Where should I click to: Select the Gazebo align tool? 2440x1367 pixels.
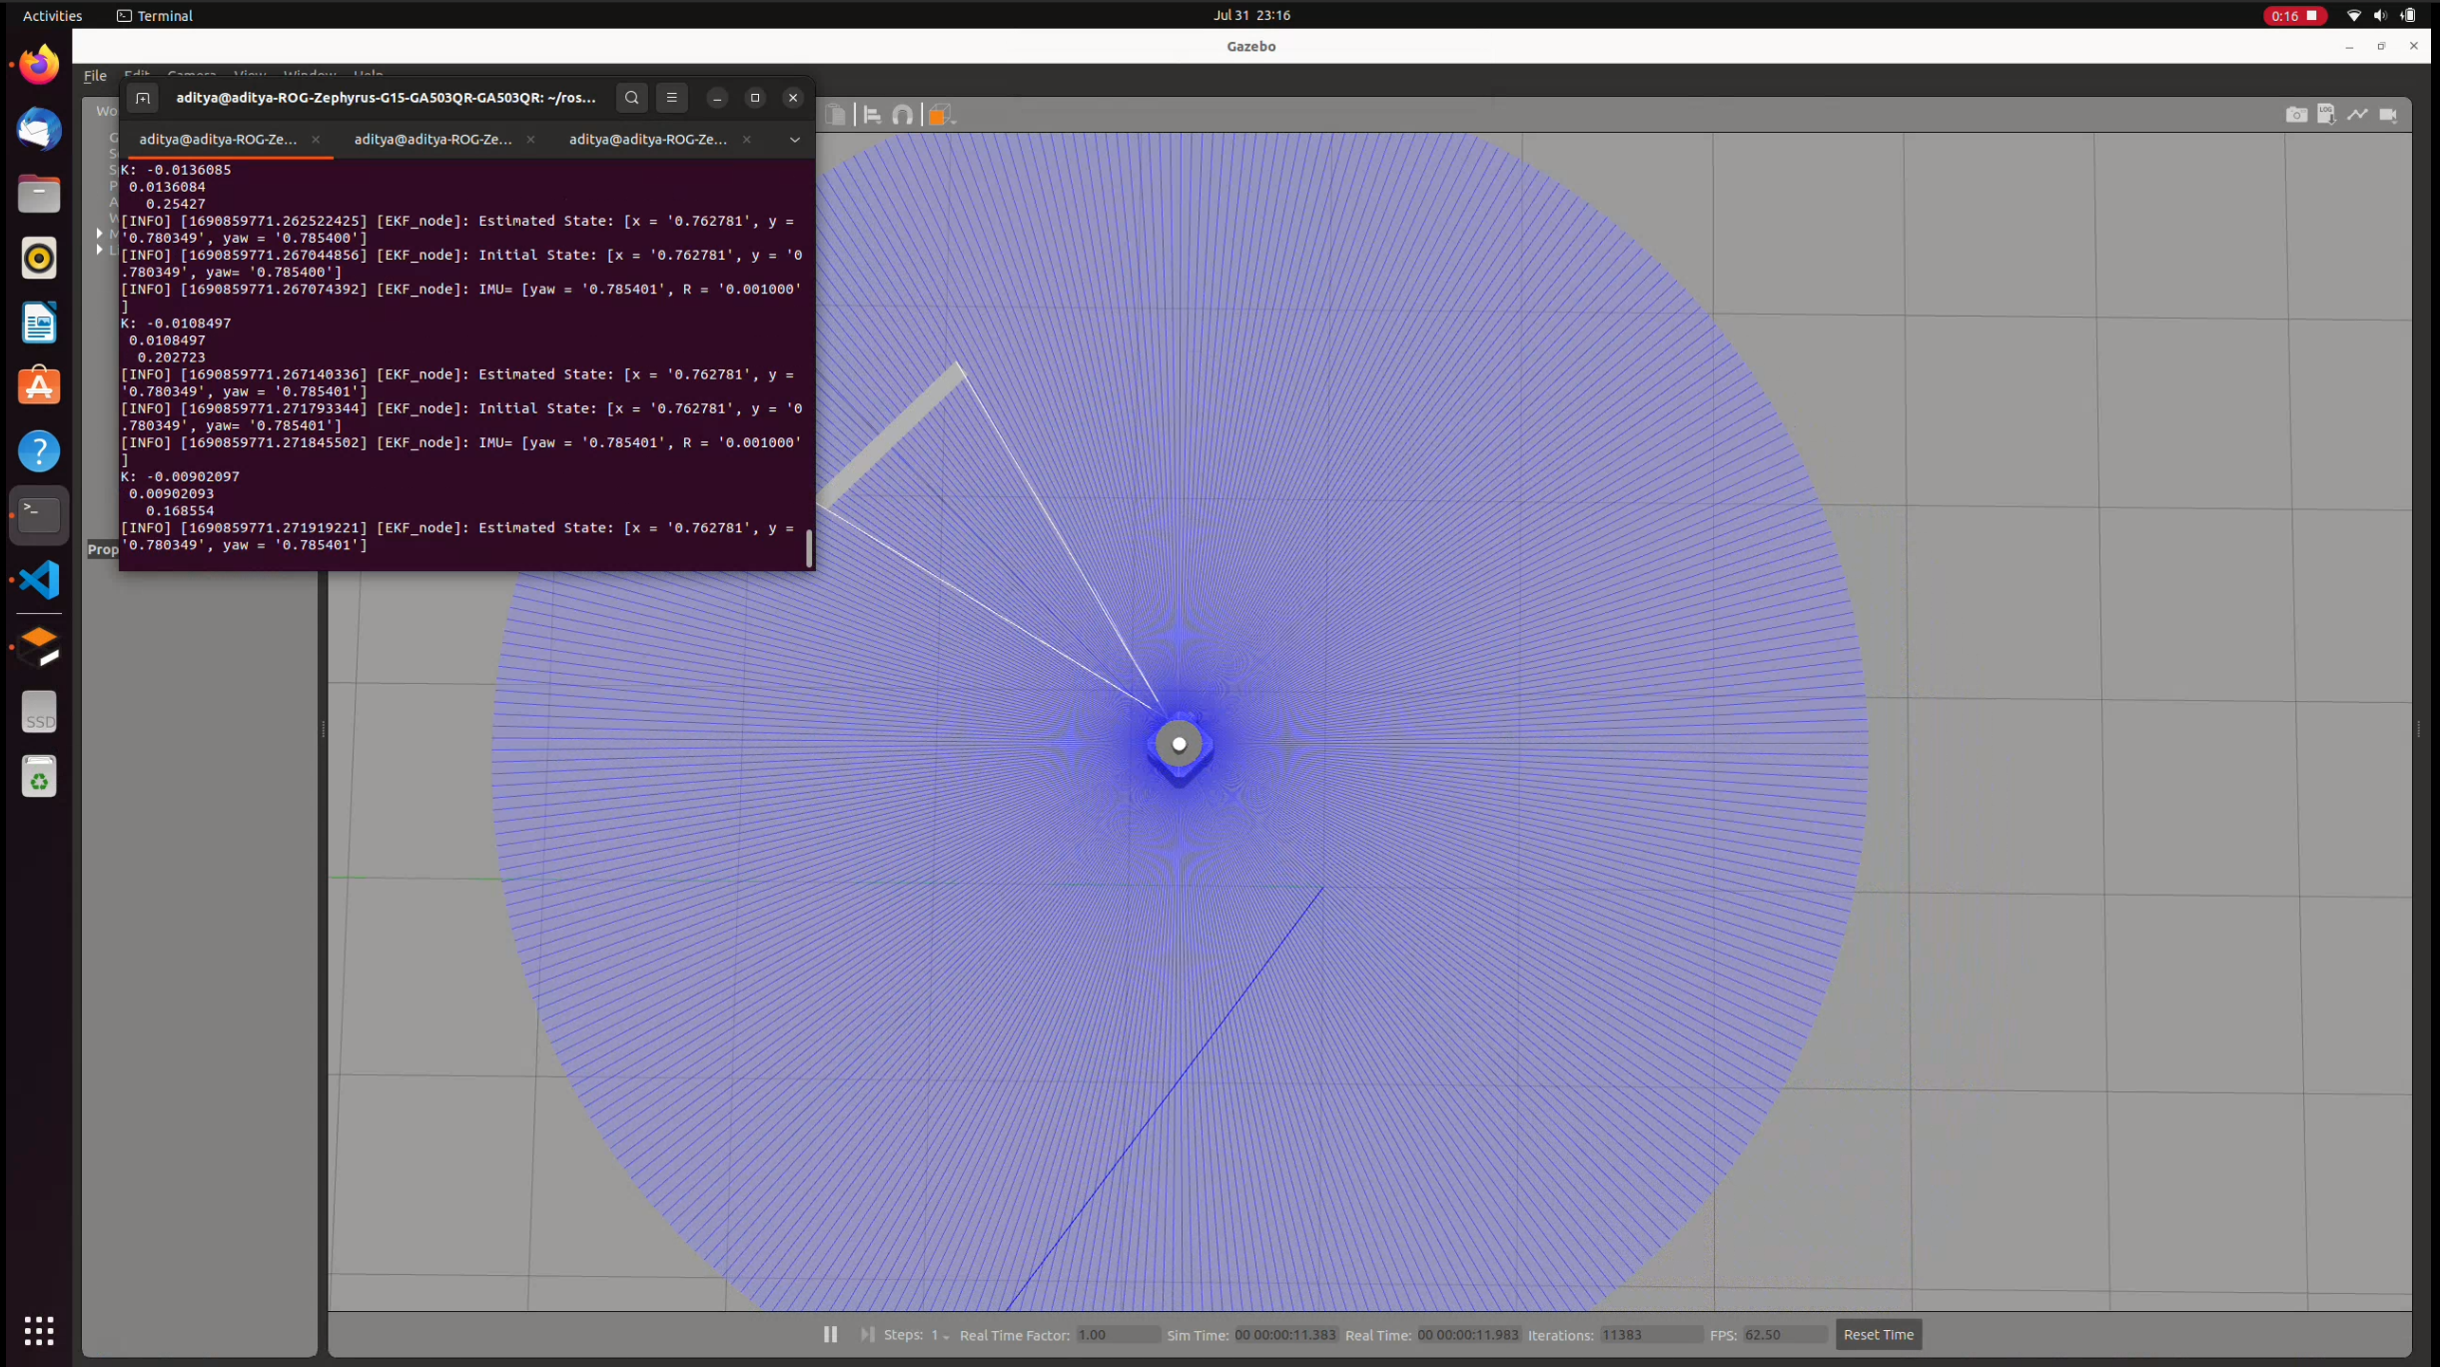pyautogui.click(x=872, y=115)
